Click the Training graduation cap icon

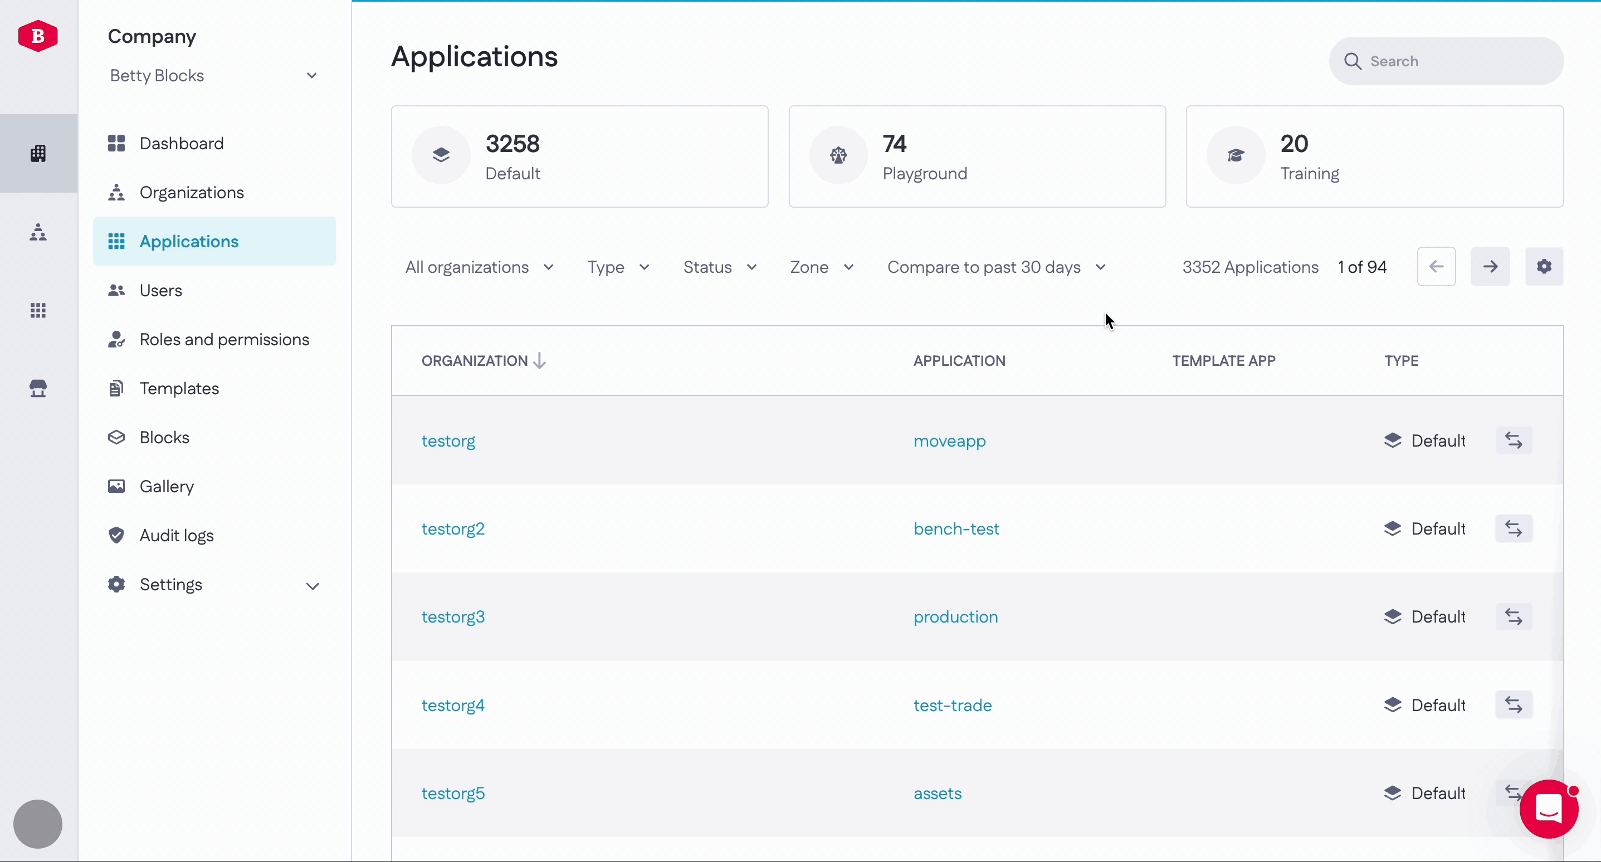tap(1236, 155)
